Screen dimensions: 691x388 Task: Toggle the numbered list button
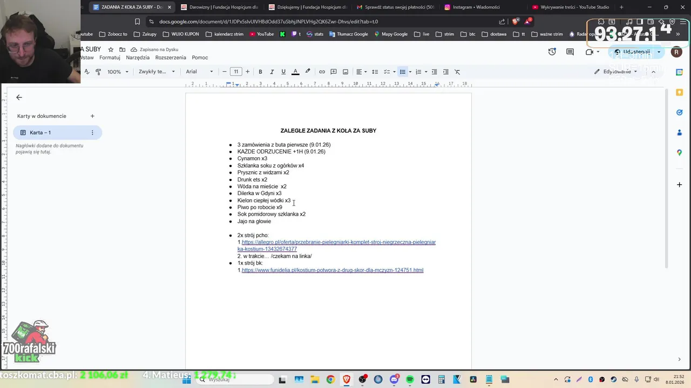(418, 72)
